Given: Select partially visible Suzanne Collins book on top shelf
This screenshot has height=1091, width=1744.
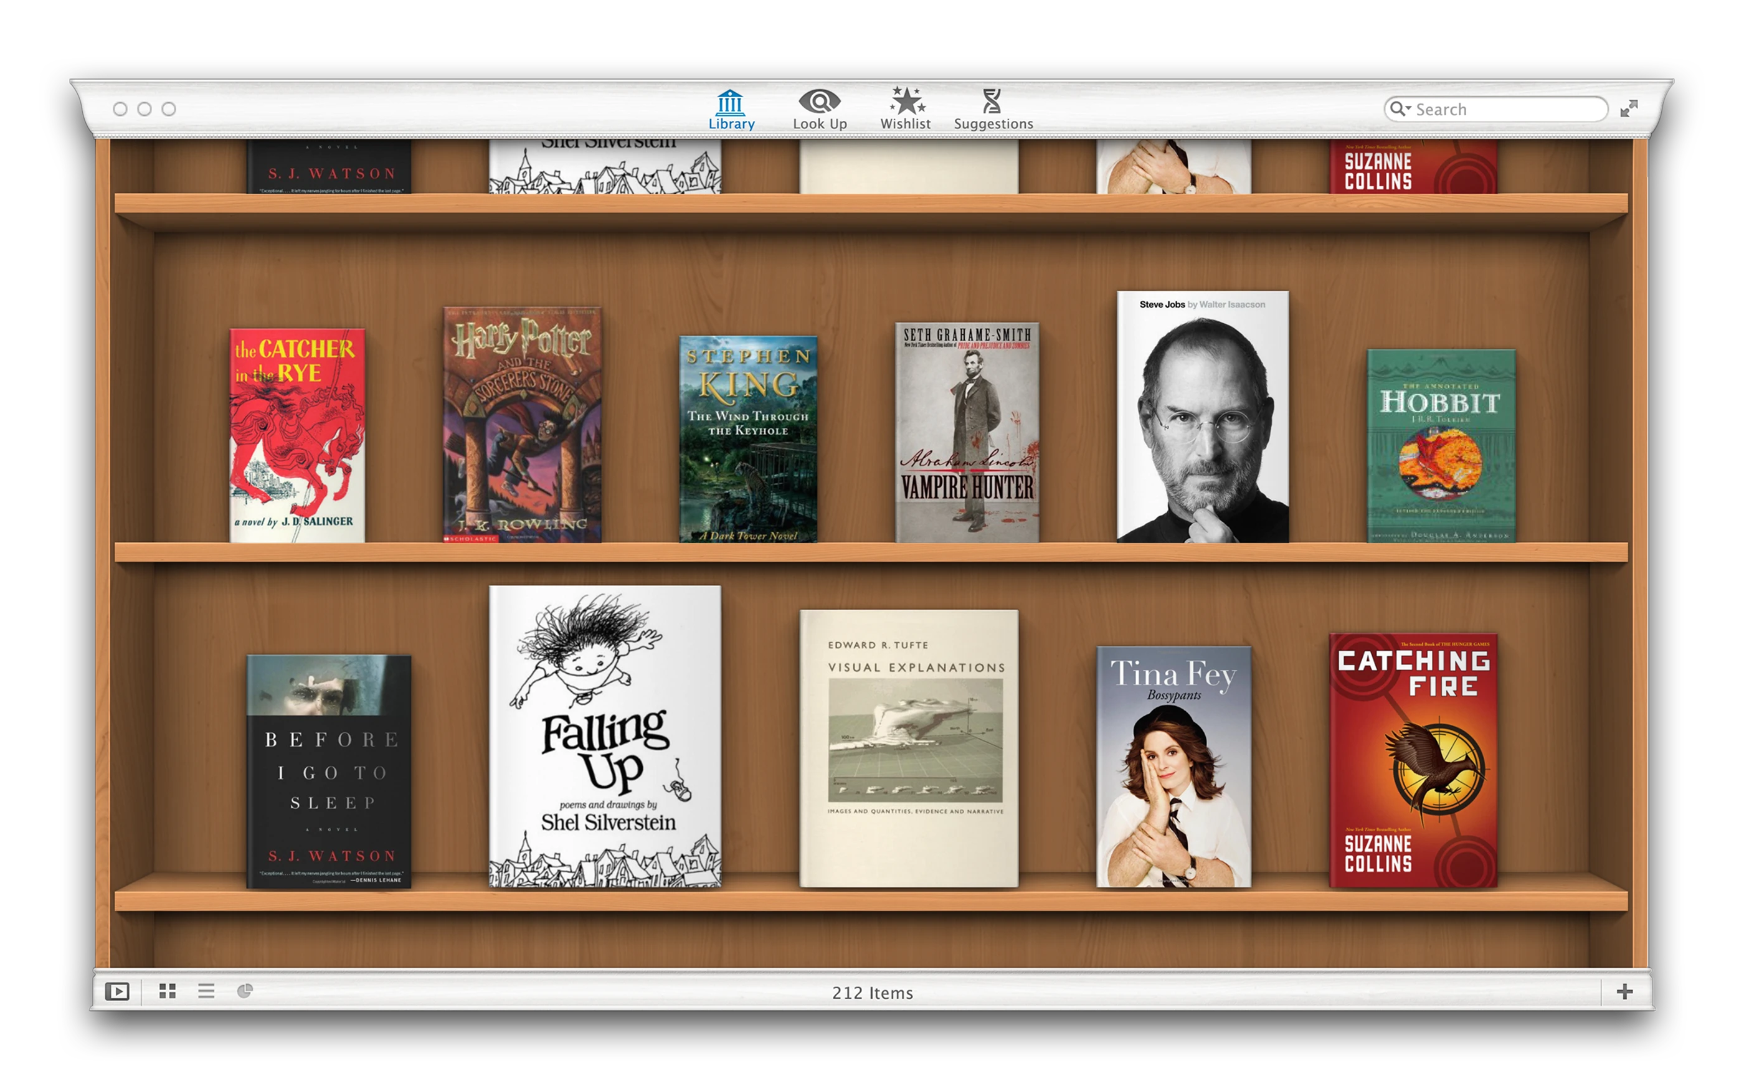Looking at the screenshot, I should point(1413,167).
